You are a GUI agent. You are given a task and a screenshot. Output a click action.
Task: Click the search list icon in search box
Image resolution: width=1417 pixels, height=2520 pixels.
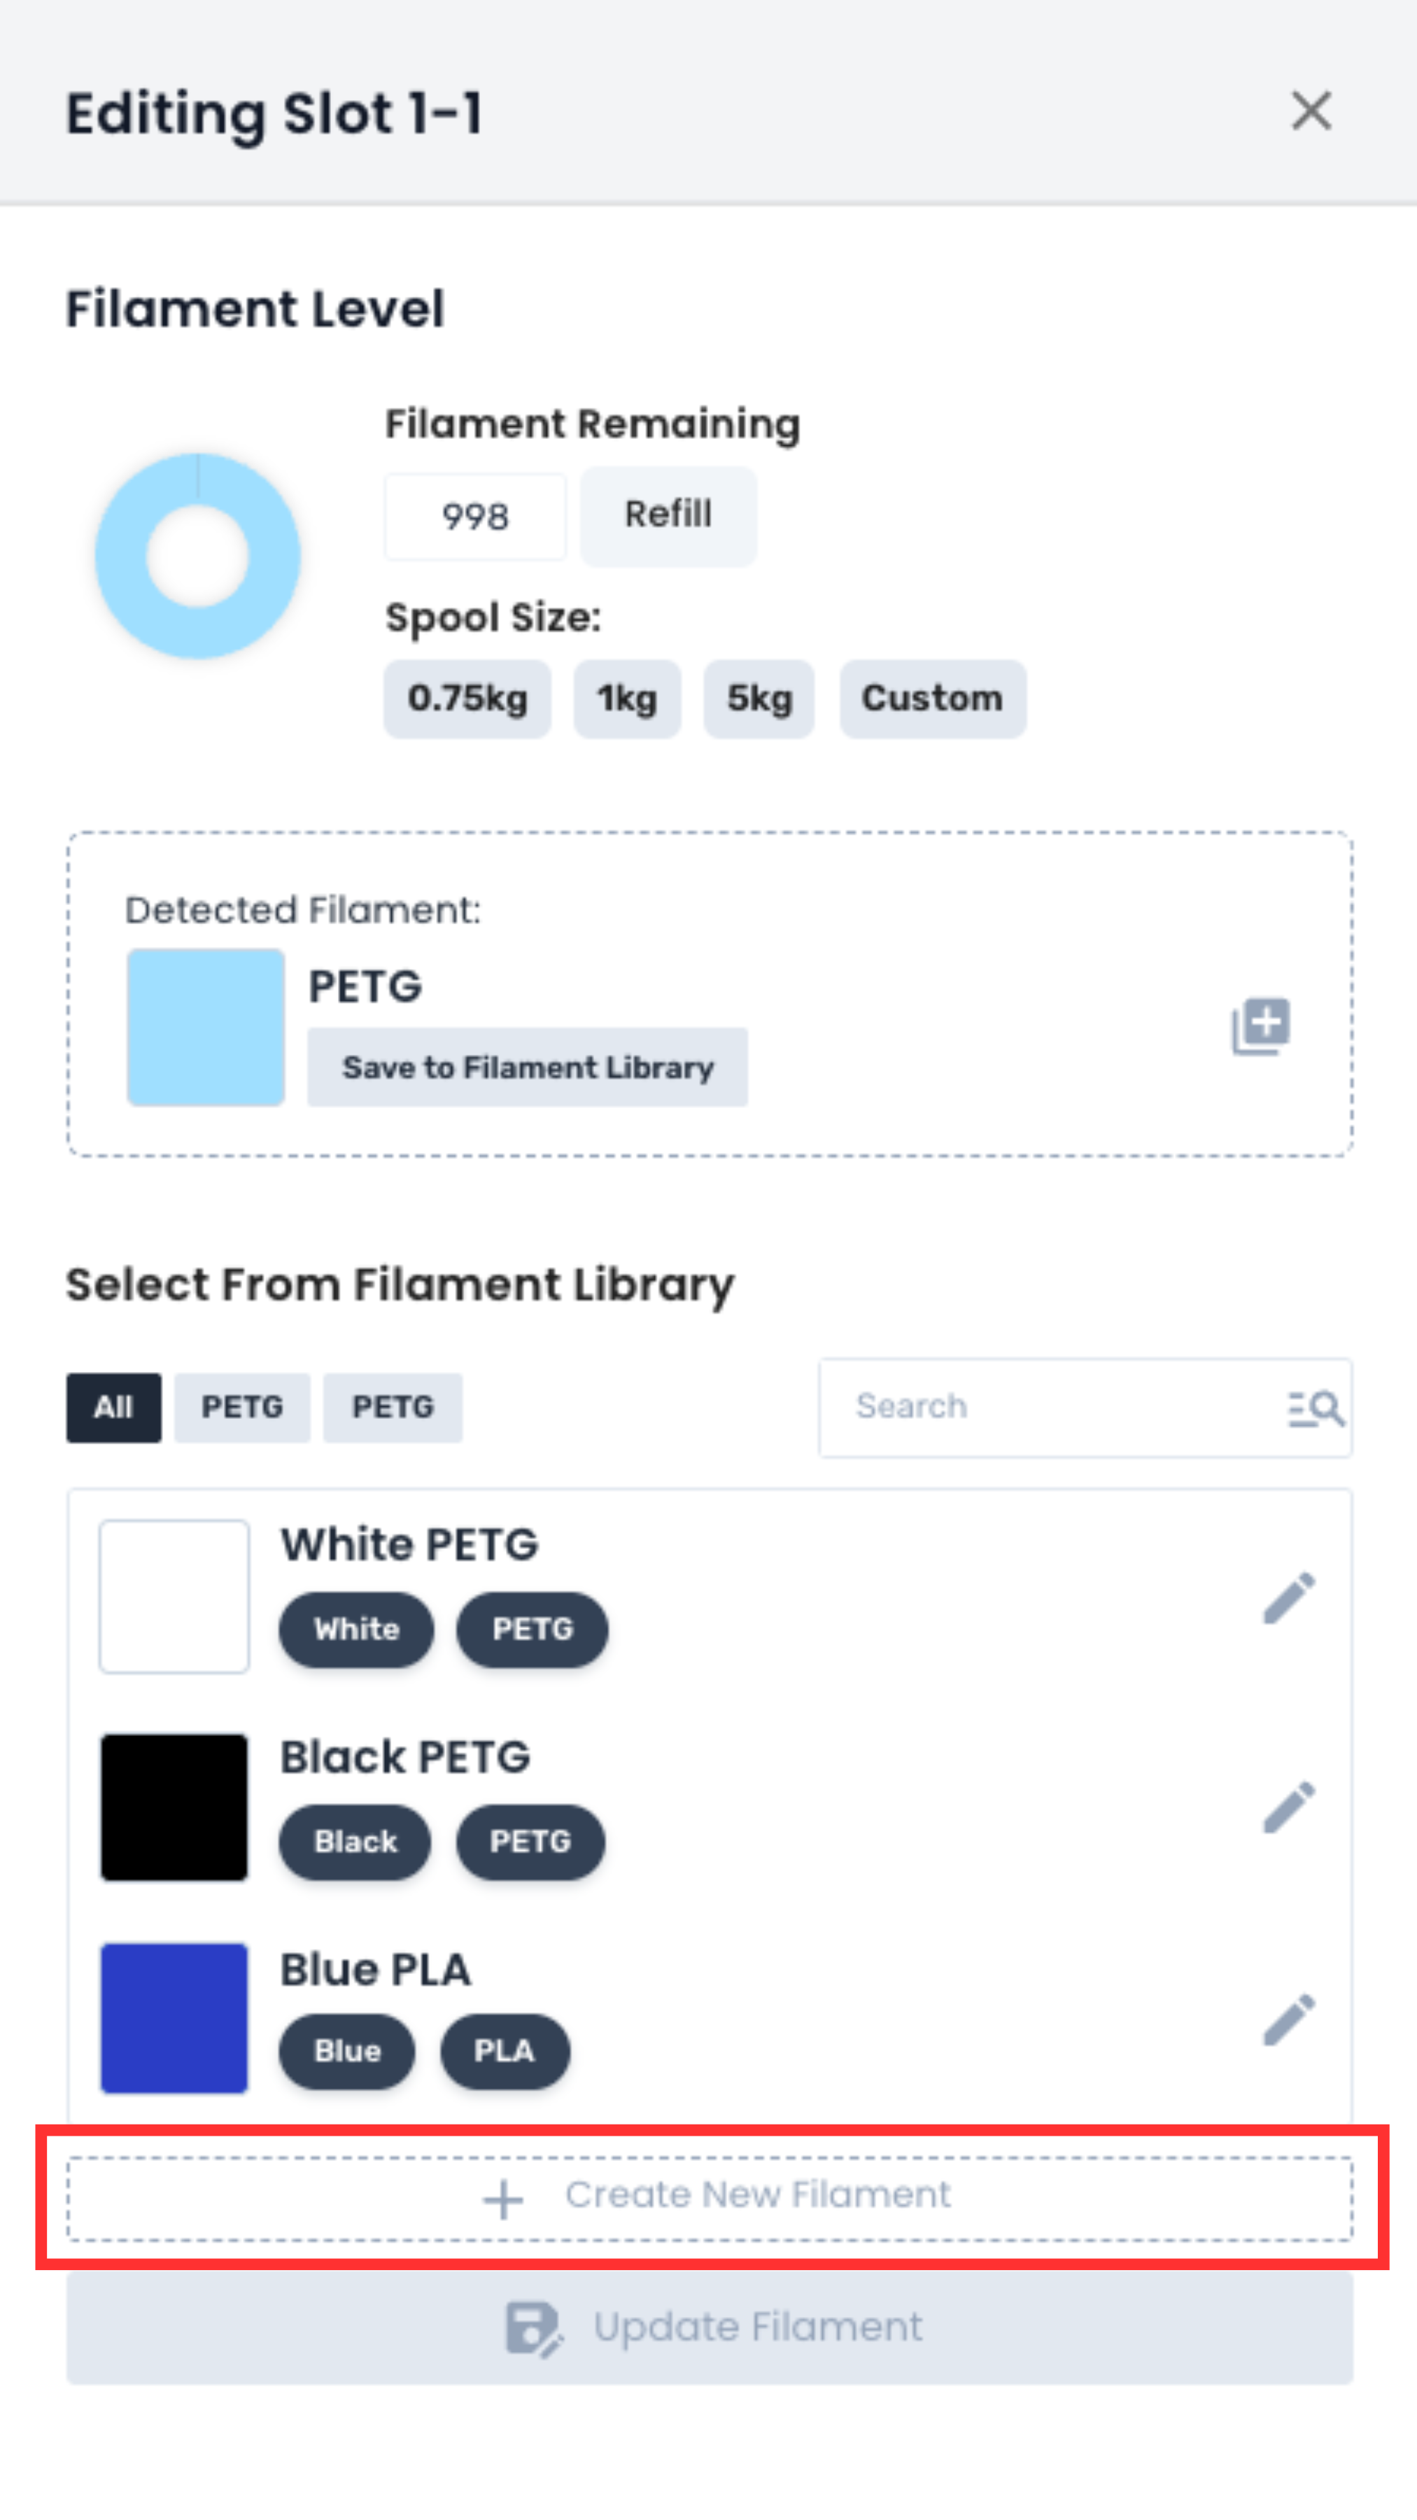[x=1316, y=1408]
